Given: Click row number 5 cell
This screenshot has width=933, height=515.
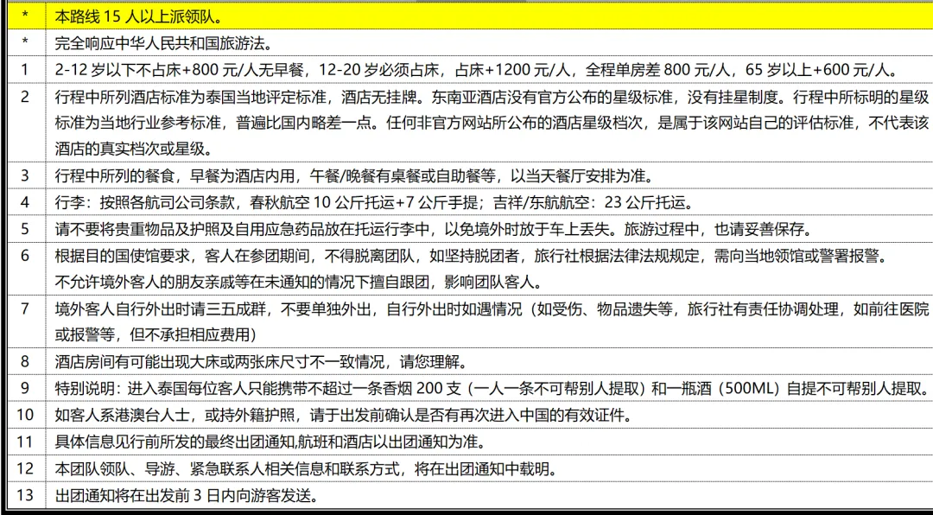Looking at the screenshot, I should 26,228.
